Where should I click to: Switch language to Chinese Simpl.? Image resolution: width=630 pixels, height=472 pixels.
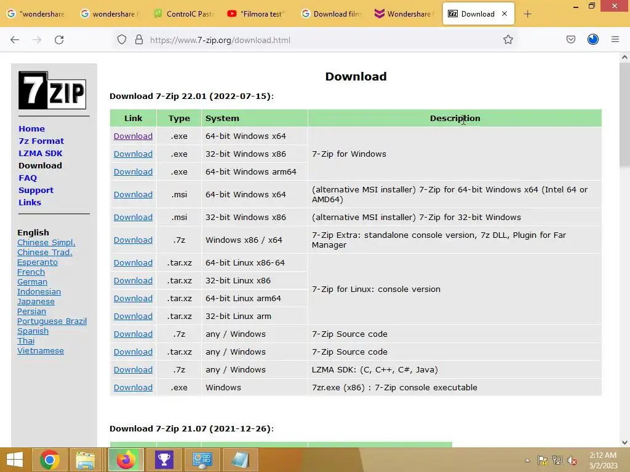(46, 242)
